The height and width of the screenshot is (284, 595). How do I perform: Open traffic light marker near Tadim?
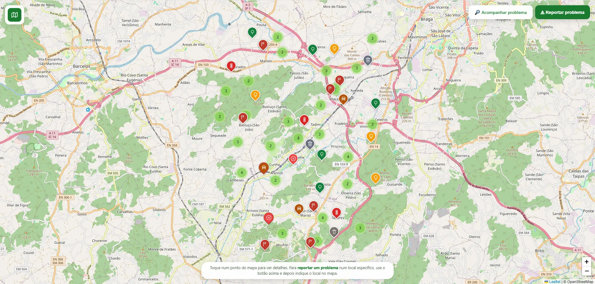tap(304, 120)
